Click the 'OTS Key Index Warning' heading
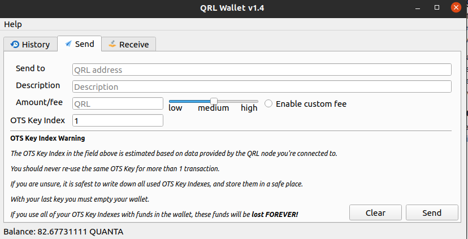The height and width of the screenshot is (239, 468). (47, 138)
